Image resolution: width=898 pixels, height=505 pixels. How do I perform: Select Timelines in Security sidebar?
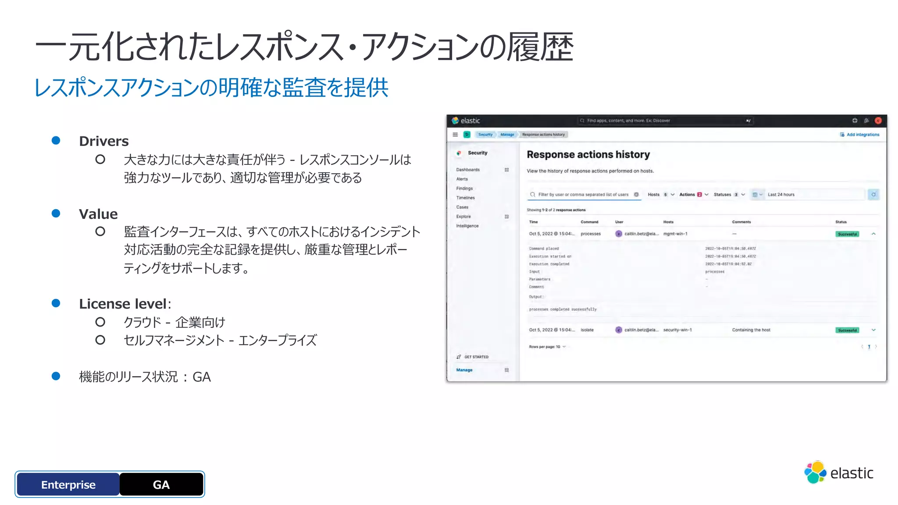pyautogui.click(x=465, y=198)
